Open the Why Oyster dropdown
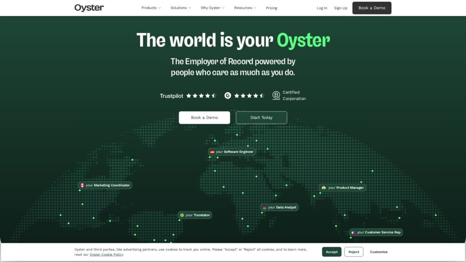Screen dimensions: 466x262 click(x=212, y=8)
